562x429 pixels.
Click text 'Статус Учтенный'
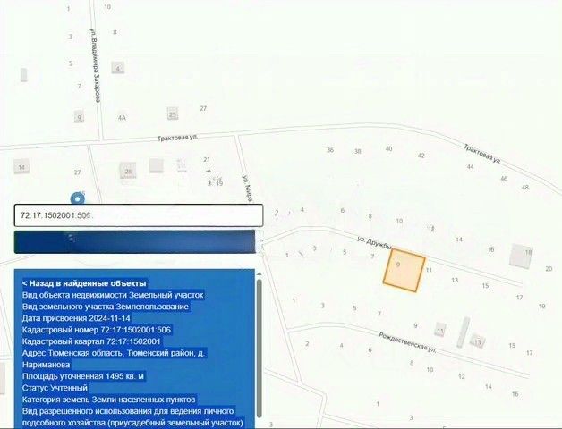point(55,388)
